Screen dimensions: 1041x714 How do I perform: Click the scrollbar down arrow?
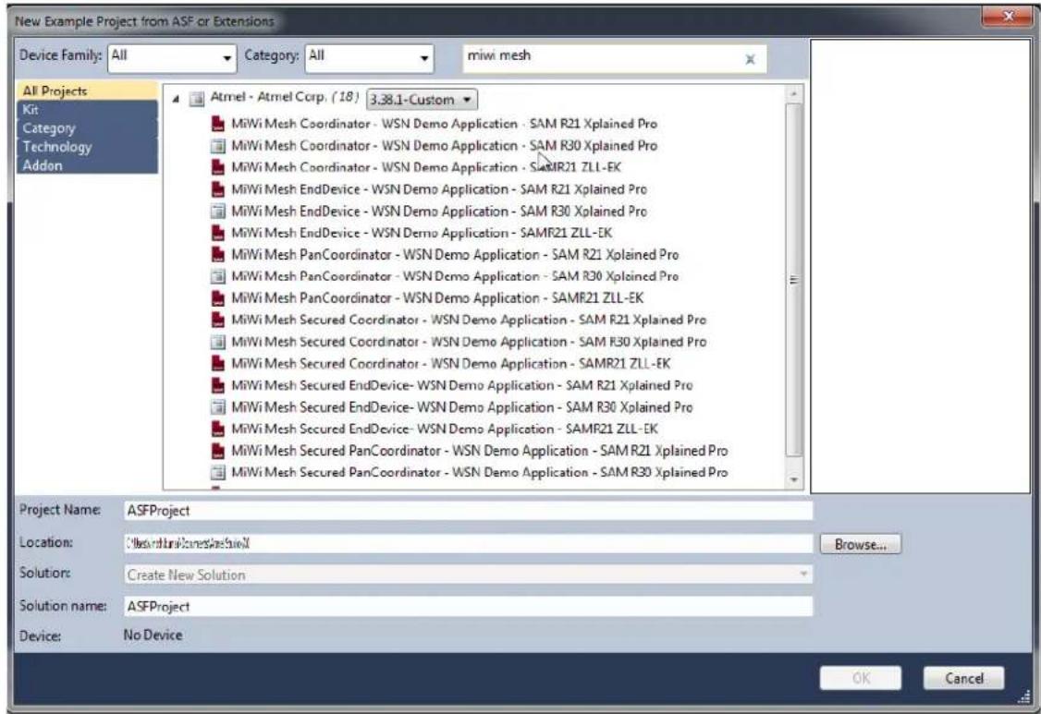coord(793,479)
